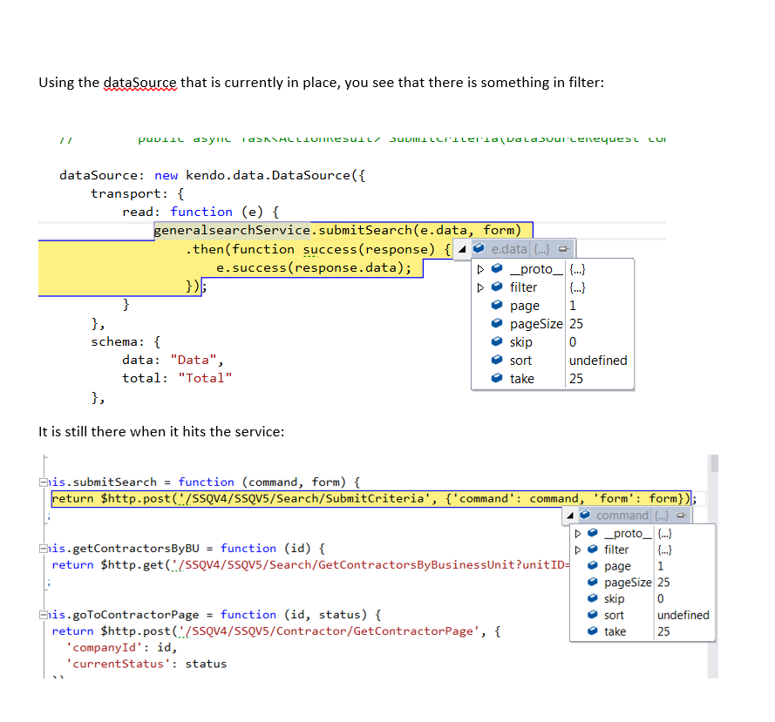
Task: Select pageSize value 25 in command datatip
Action: (663, 583)
